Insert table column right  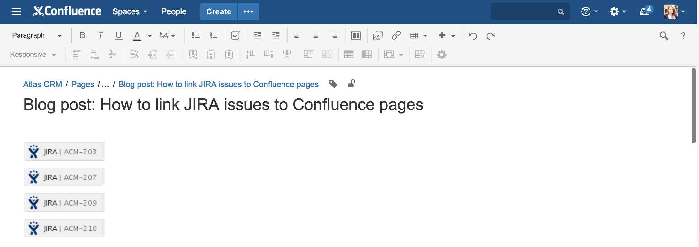click(x=269, y=55)
